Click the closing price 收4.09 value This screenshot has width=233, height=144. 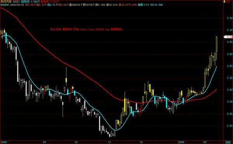(x=63, y=5)
